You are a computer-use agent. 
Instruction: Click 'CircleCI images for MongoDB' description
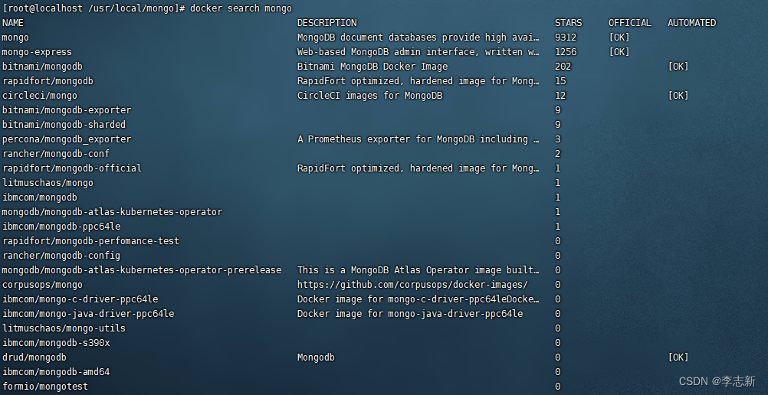(x=369, y=96)
